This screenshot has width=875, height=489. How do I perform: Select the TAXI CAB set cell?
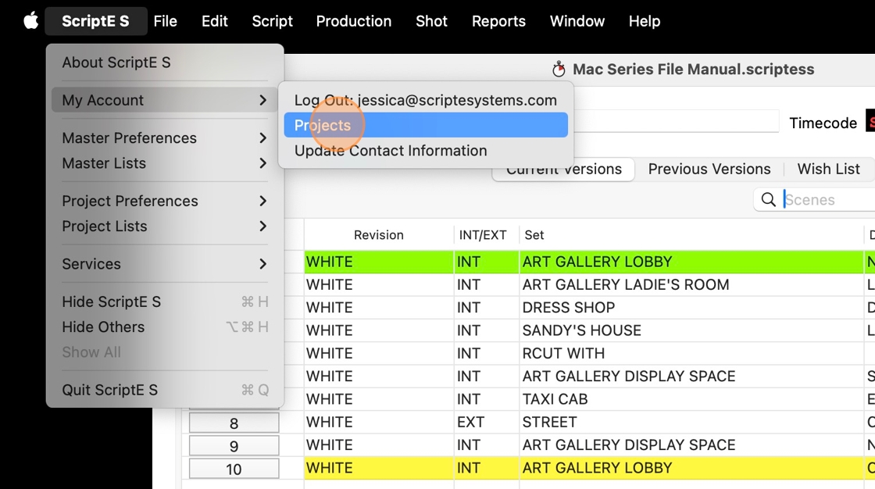pyautogui.click(x=691, y=399)
